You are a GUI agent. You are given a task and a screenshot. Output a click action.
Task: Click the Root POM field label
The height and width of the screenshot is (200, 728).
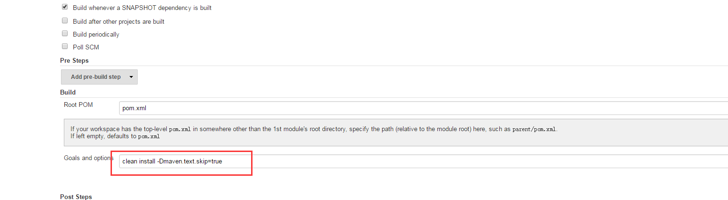coord(78,105)
